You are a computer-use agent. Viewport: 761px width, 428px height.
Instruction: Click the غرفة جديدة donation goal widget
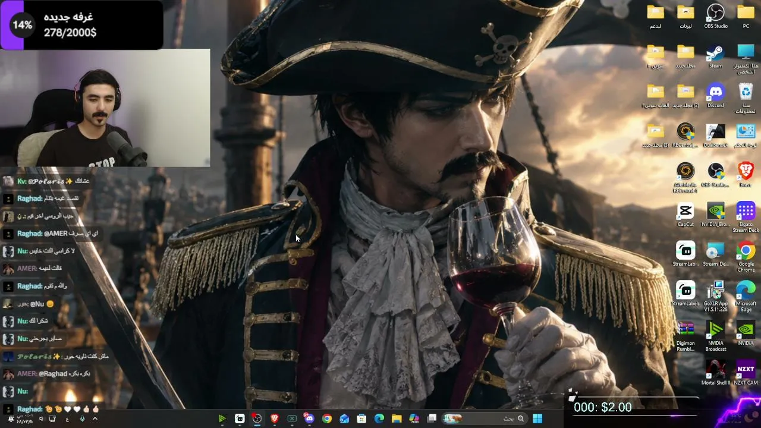[x=81, y=24]
